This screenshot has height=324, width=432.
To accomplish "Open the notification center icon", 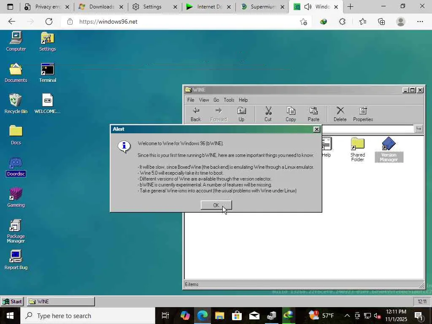I will click(419, 316).
